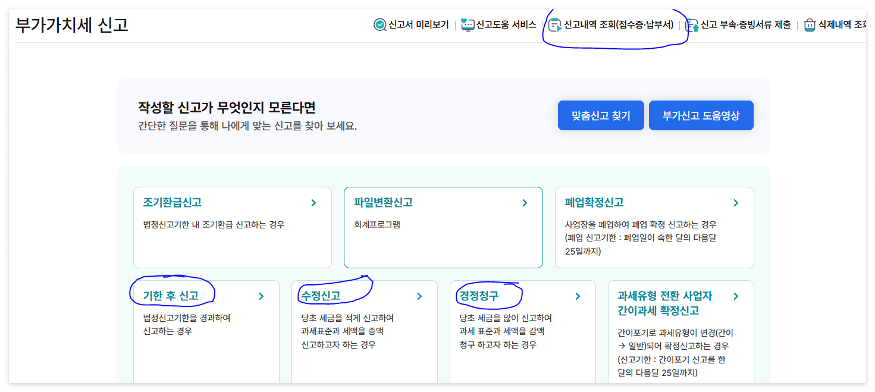The height and width of the screenshot is (392, 875).
Task: Open 신고서 미리보기 link
Action: pyautogui.click(x=419, y=25)
